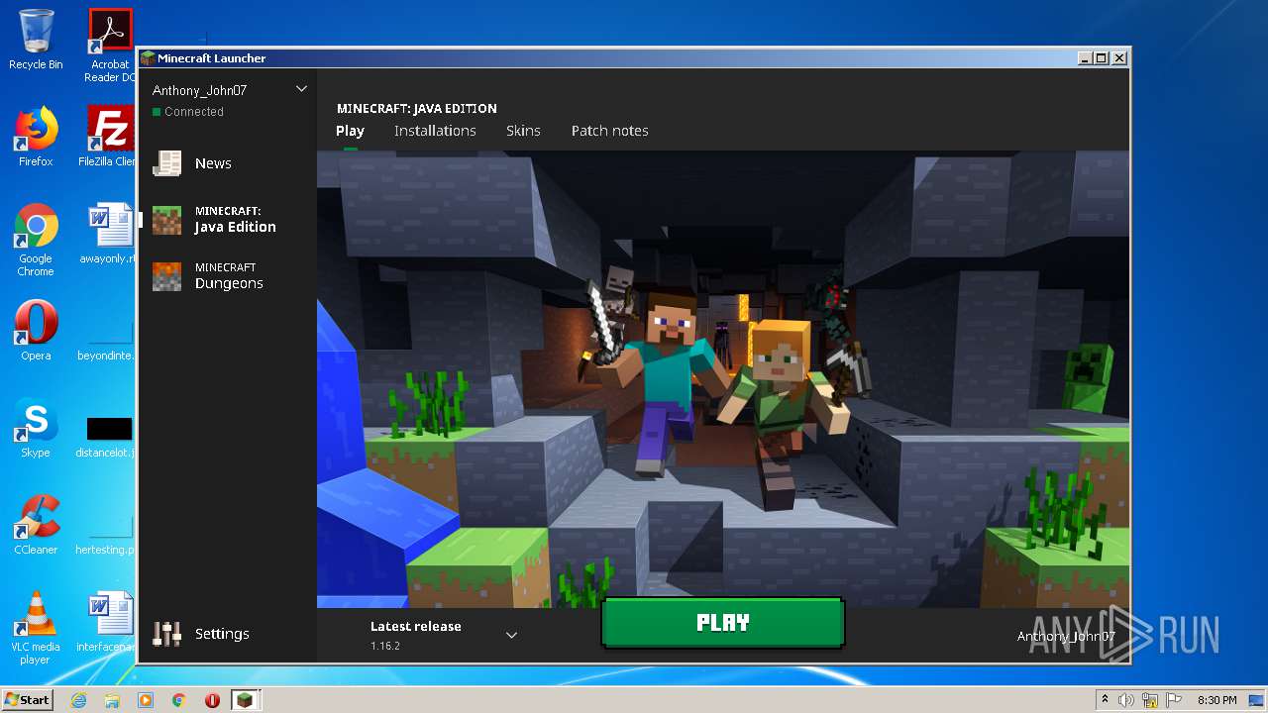Click the News label in sidebar
The width and height of the screenshot is (1268, 713).
[x=213, y=163]
